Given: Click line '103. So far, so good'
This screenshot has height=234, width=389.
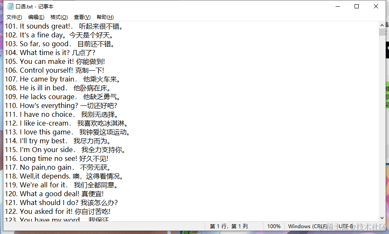Looking at the screenshot, I should tap(60, 44).
